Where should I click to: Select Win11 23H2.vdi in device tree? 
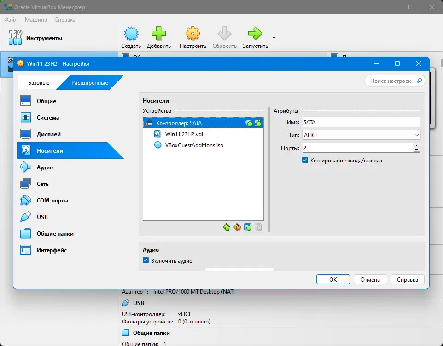pos(184,134)
